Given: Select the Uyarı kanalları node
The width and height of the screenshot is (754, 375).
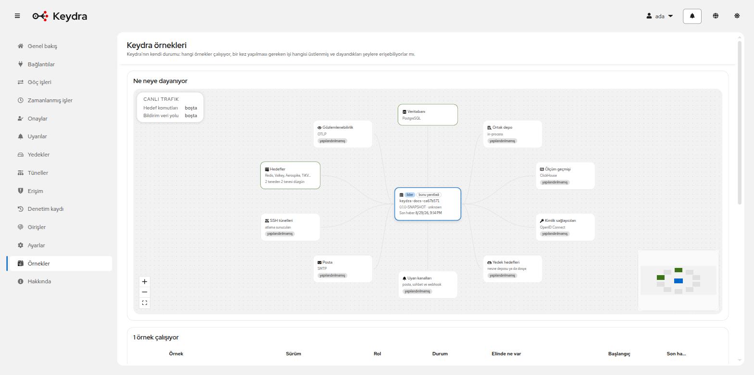Looking at the screenshot, I should [427, 285].
